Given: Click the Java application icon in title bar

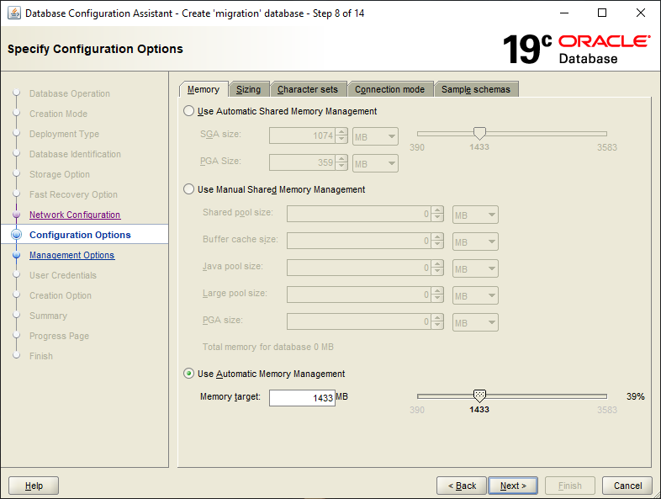Looking at the screenshot, I should click(14, 13).
